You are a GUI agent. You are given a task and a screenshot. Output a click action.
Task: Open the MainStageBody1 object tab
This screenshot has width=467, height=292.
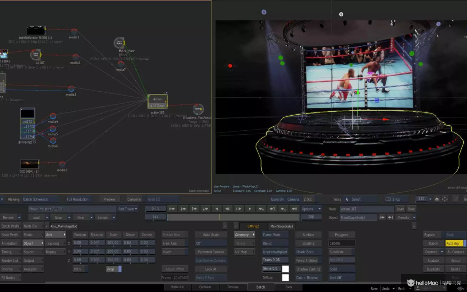pyautogui.click(x=282, y=226)
